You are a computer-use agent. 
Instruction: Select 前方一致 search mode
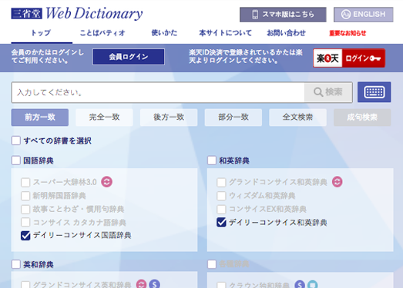[40, 118]
